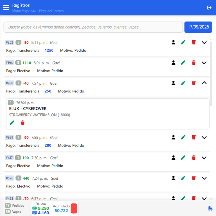Delete order #194 using trash icon
This screenshot has height=216, width=216.
[x=193, y=63]
